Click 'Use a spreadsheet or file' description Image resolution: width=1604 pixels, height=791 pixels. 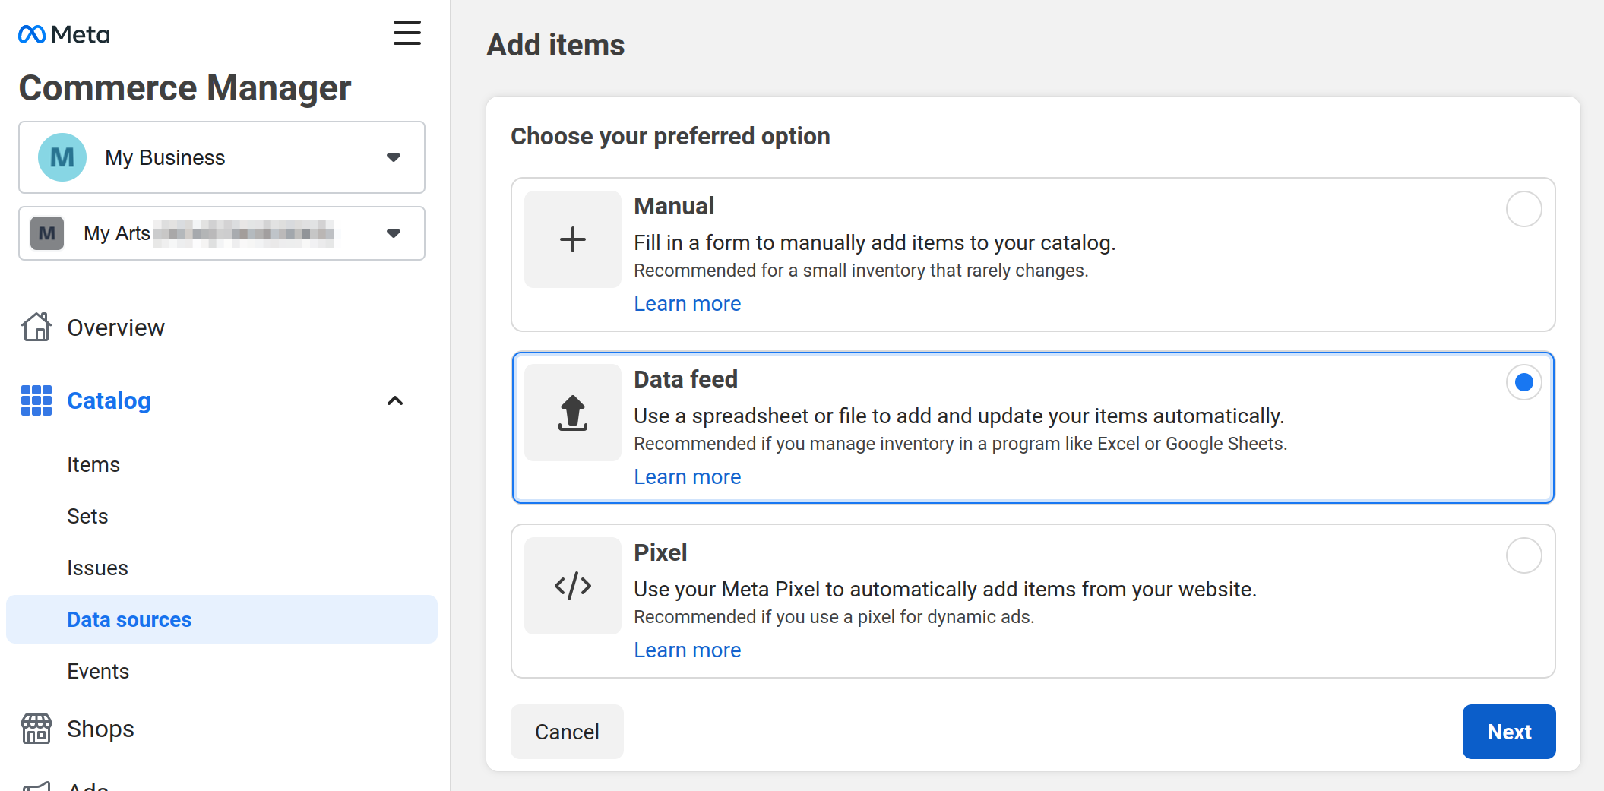click(x=959, y=416)
